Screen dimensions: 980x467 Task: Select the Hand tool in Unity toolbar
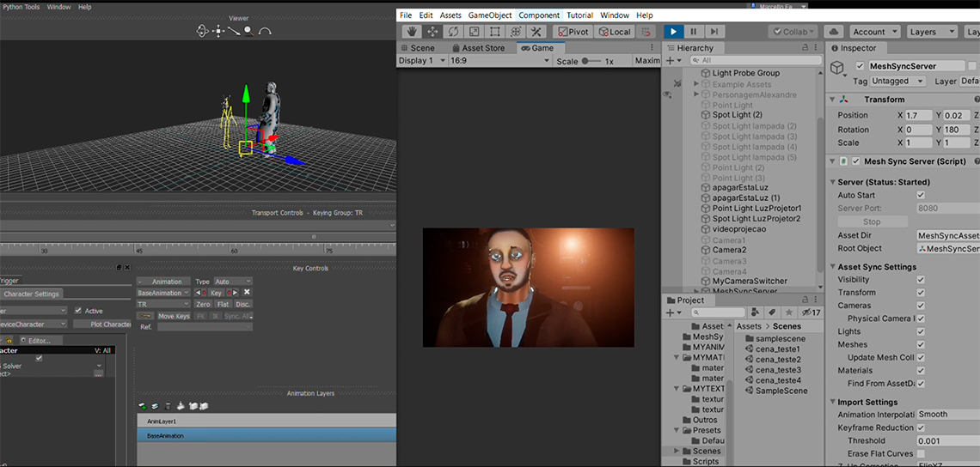pos(411,32)
